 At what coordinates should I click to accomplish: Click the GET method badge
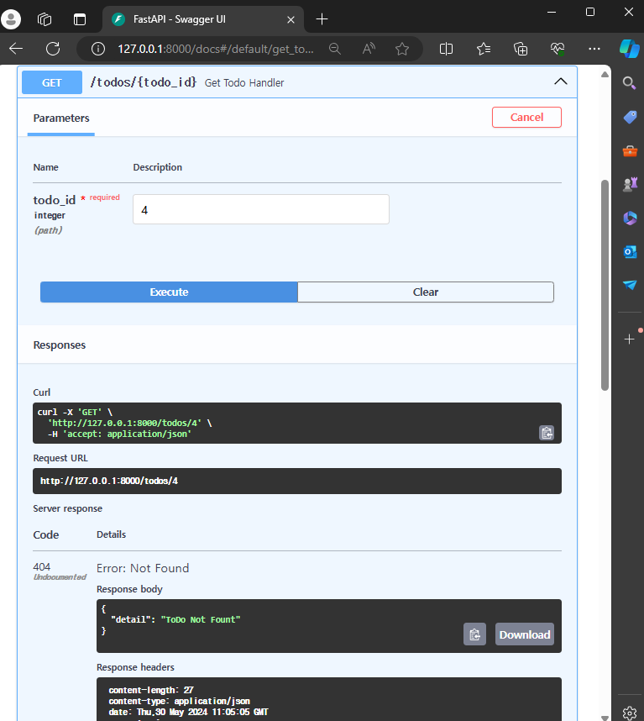(52, 82)
